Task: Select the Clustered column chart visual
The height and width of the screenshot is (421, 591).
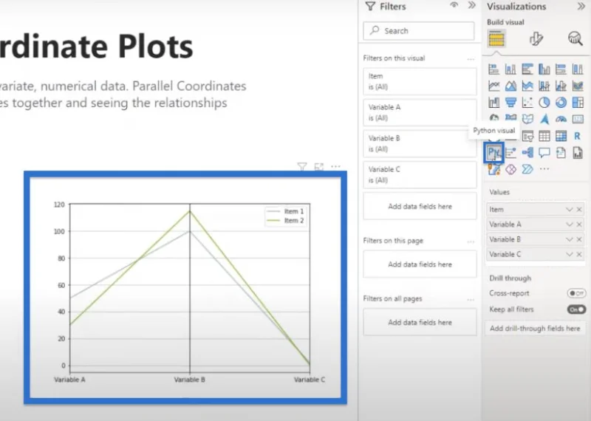Action: [544, 69]
